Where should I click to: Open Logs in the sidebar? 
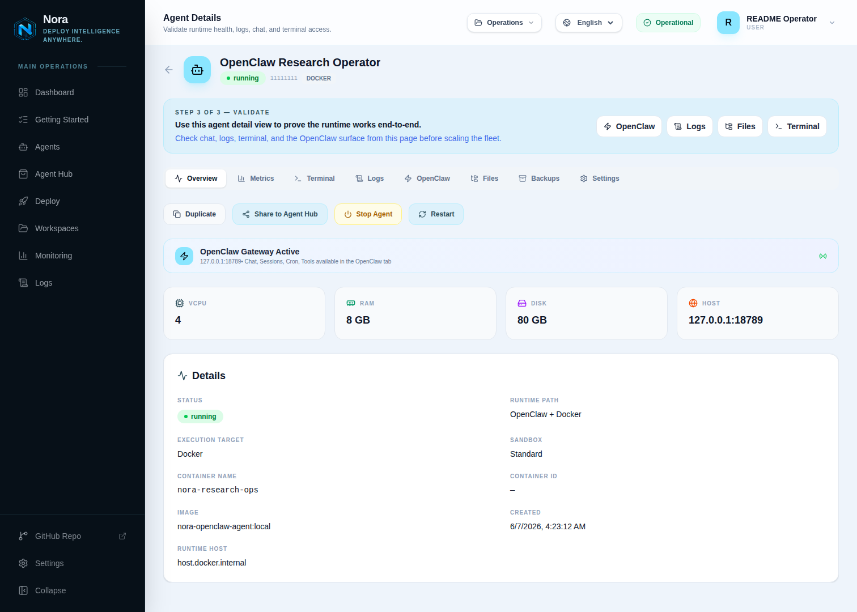73,283
